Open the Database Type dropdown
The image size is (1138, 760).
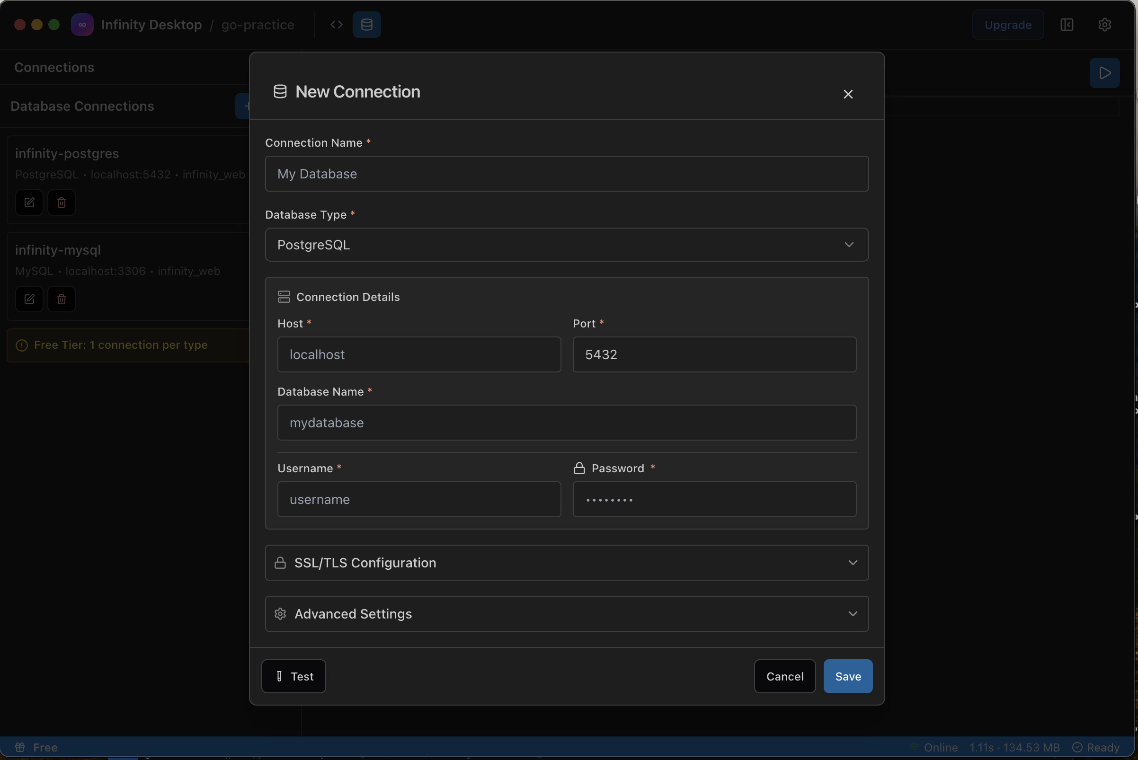click(x=566, y=245)
